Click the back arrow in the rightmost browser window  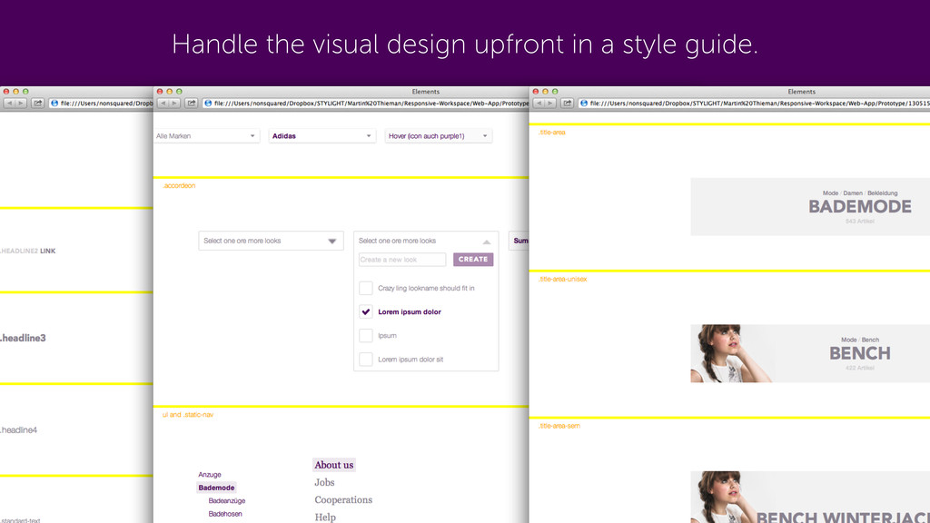point(539,104)
